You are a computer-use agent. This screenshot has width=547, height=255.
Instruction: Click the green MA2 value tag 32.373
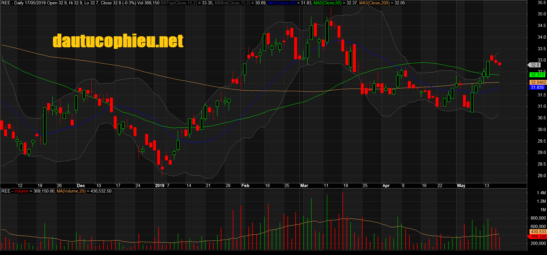coord(537,75)
